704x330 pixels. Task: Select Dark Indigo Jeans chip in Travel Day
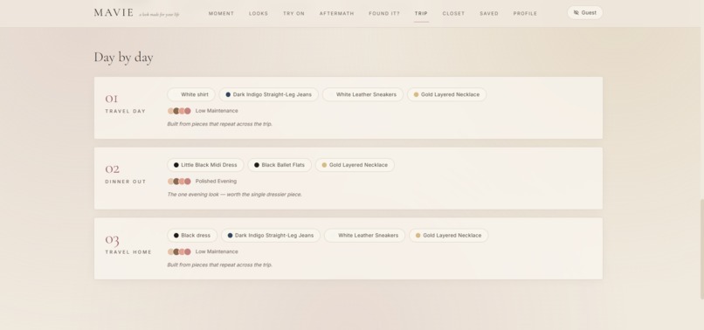coord(268,94)
